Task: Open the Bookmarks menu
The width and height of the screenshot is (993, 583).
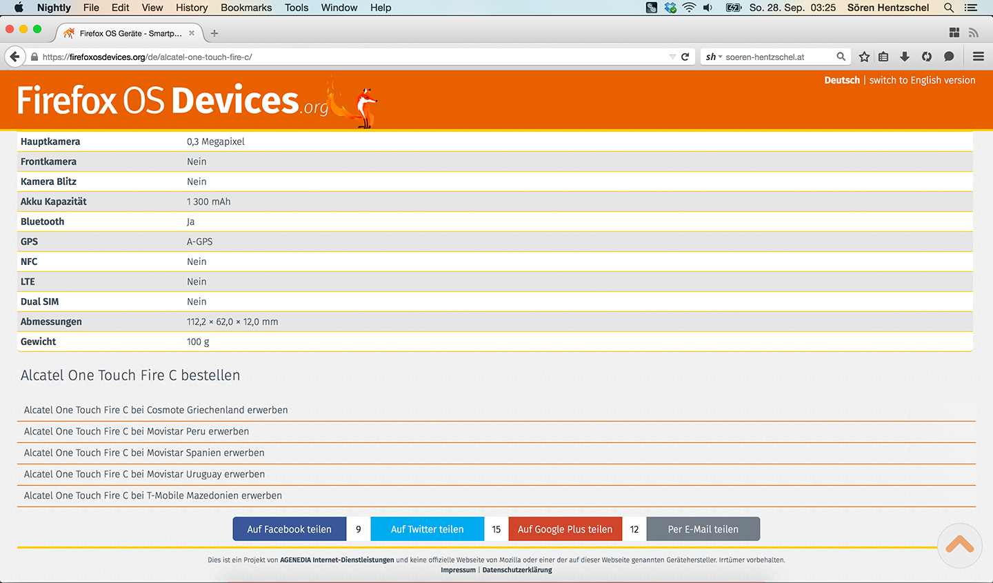Action: point(246,8)
